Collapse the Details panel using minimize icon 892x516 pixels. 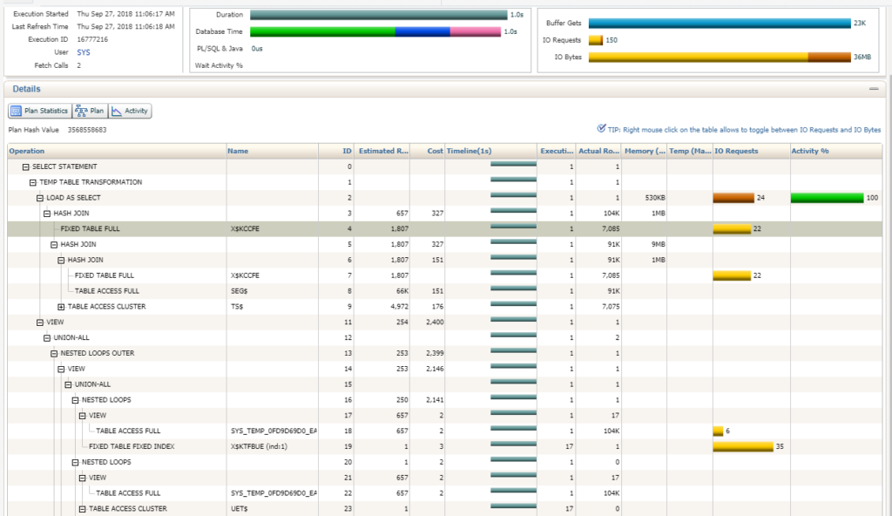tap(873, 89)
